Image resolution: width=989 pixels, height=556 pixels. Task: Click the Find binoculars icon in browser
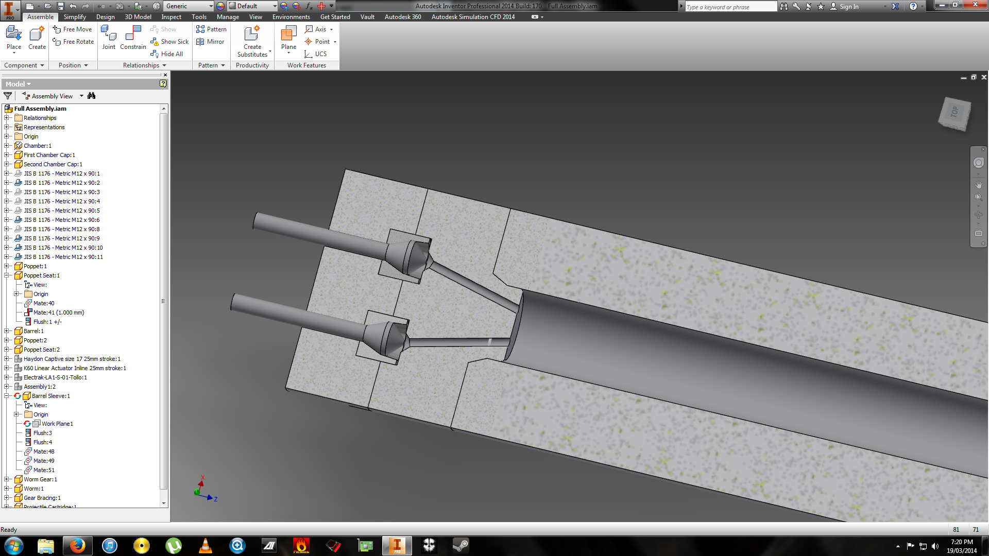92,96
